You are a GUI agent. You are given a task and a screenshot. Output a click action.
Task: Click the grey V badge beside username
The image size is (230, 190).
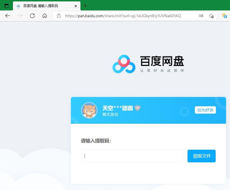tap(137, 108)
